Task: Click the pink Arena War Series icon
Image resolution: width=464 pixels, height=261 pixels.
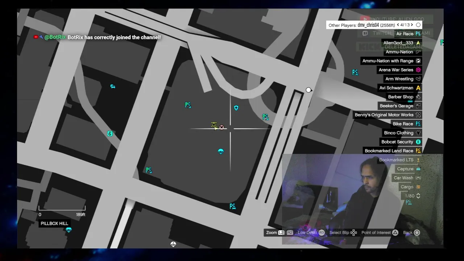Action: (418, 70)
